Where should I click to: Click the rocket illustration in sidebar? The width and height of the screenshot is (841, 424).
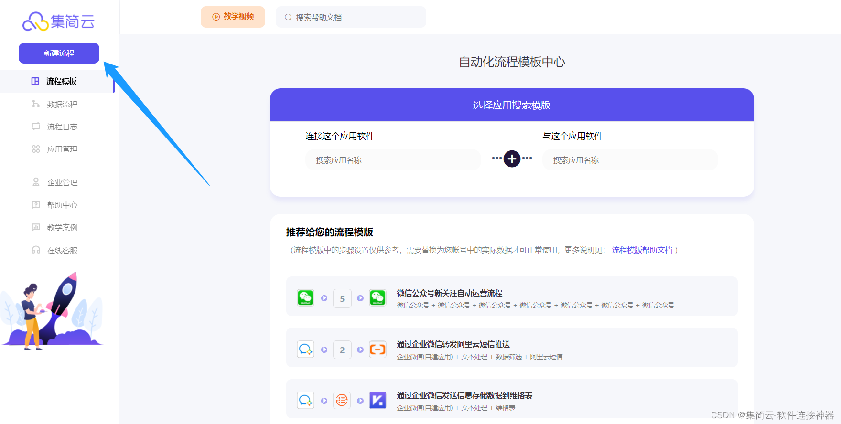[x=52, y=311]
